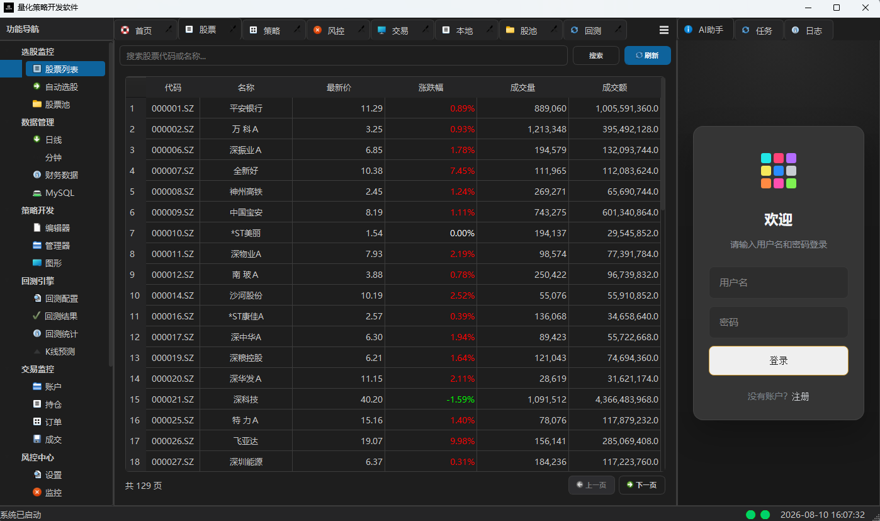Click the download icon next to 日线
880x521 pixels.
pos(37,140)
